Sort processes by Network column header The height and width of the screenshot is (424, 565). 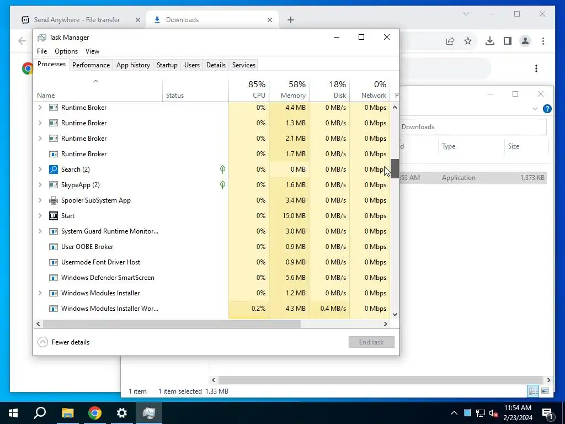click(x=370, y=89)
